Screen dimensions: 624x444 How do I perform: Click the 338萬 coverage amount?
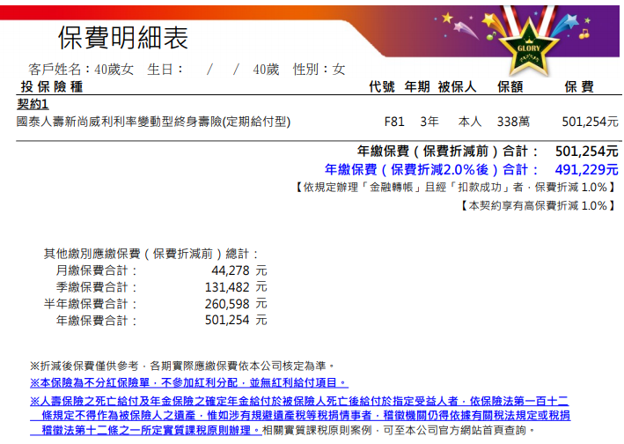tap(513, 122)
